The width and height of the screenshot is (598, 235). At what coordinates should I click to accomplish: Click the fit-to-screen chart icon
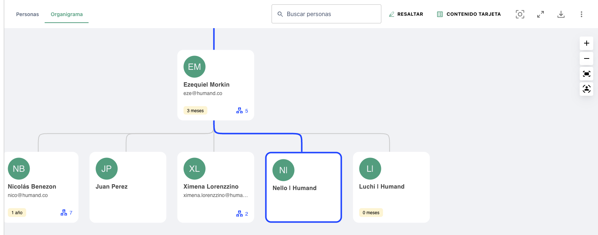coord(586,74)
